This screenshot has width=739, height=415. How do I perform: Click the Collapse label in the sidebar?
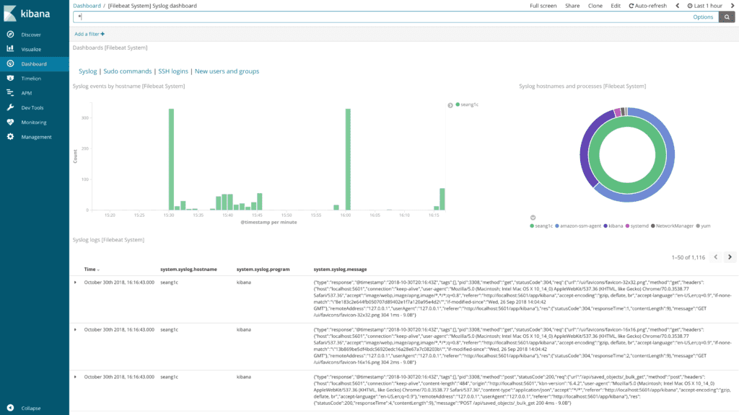(x=30, y=409)
